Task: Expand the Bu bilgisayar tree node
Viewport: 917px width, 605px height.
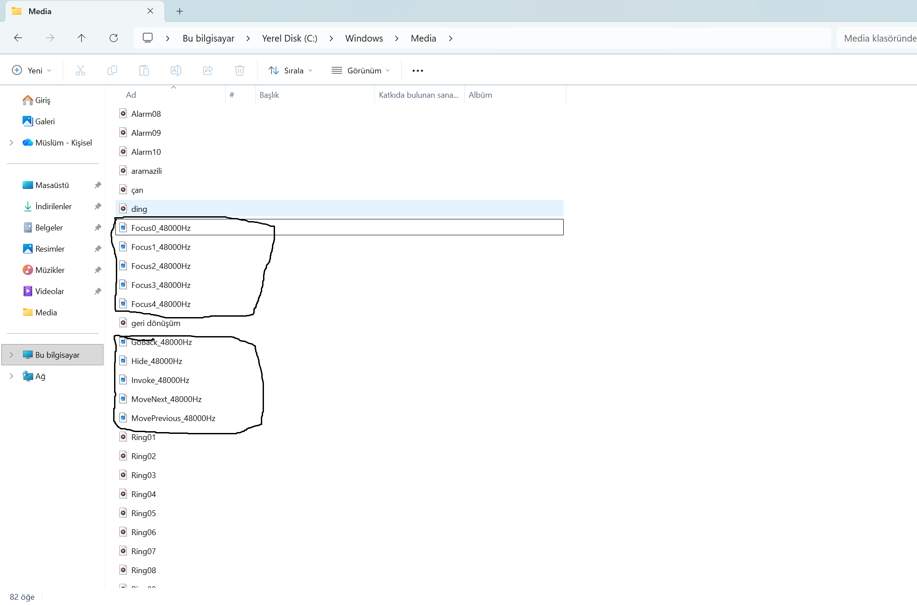Action: (11, 355)
